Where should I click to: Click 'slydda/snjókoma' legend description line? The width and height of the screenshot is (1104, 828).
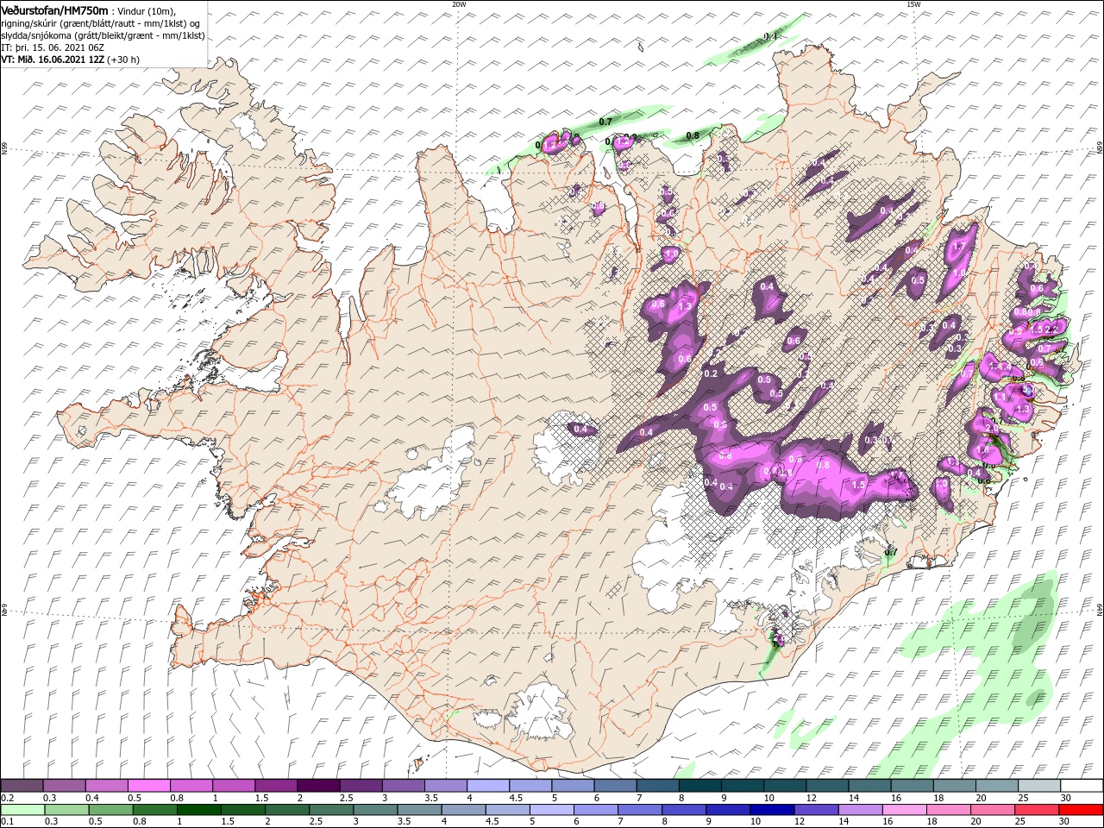103,35
